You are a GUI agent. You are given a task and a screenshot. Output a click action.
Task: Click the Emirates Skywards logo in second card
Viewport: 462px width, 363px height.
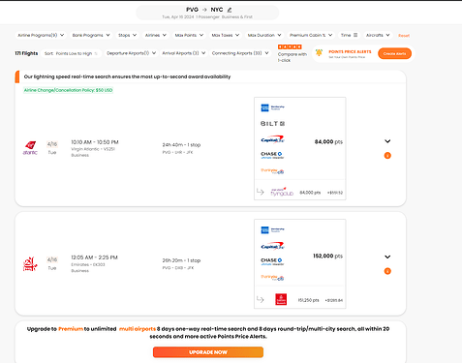click(x=281, y=299)
